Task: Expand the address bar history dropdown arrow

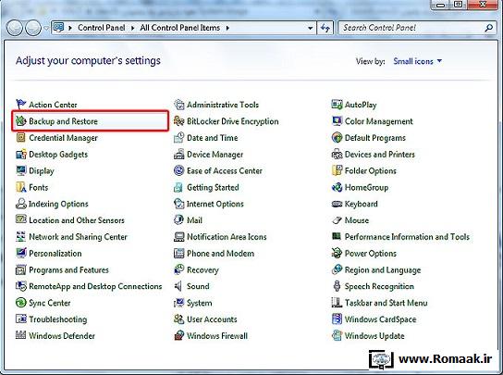Action: pyautogui.click(x=310, y=28)
